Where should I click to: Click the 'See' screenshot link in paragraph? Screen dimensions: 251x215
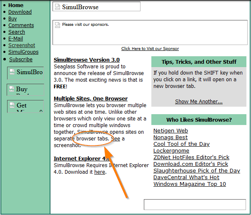(x=115, y=138)
